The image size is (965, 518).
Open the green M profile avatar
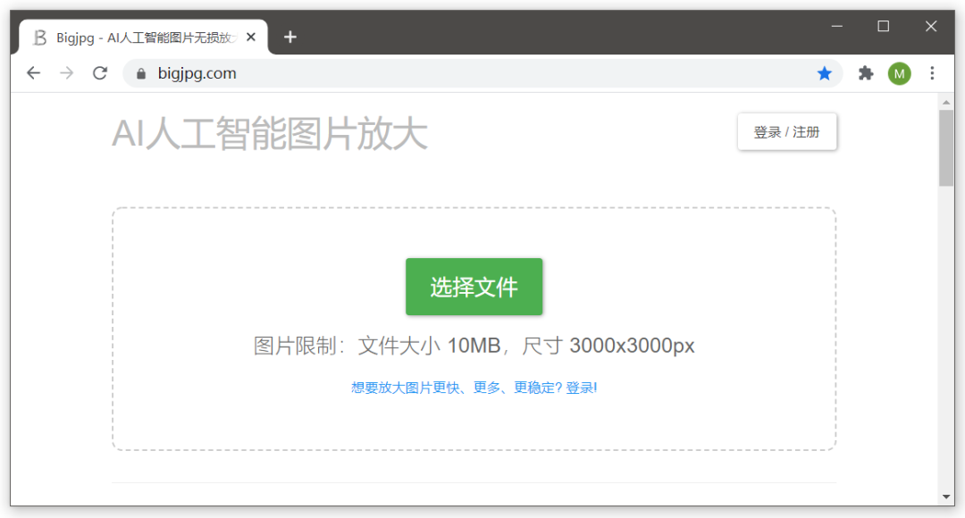tap(899, 74)
